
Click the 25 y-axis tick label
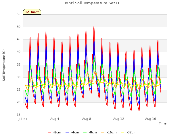[x=18, y=90]
